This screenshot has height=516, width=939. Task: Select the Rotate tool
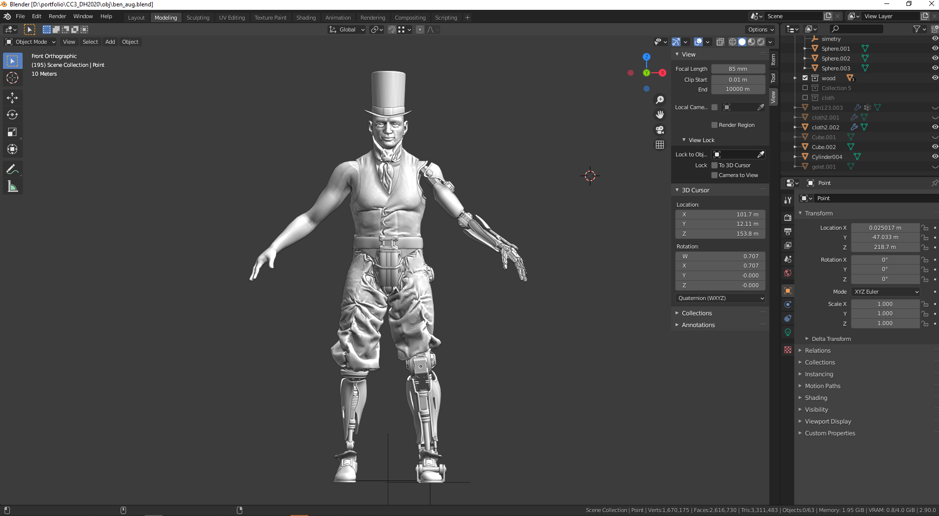click(12, 115)
